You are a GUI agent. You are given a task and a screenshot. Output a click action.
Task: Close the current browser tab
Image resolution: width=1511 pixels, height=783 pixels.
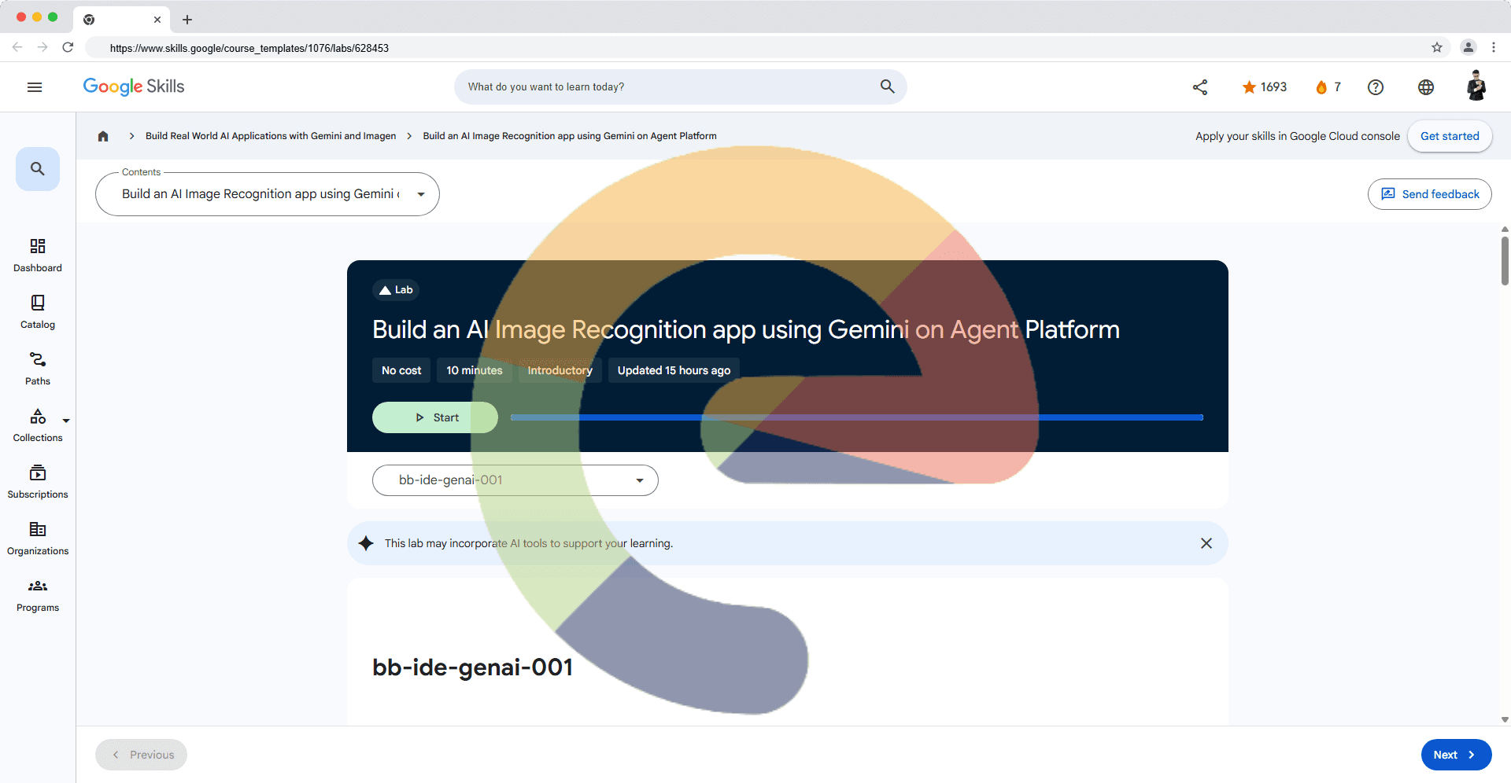pos(157,20)
